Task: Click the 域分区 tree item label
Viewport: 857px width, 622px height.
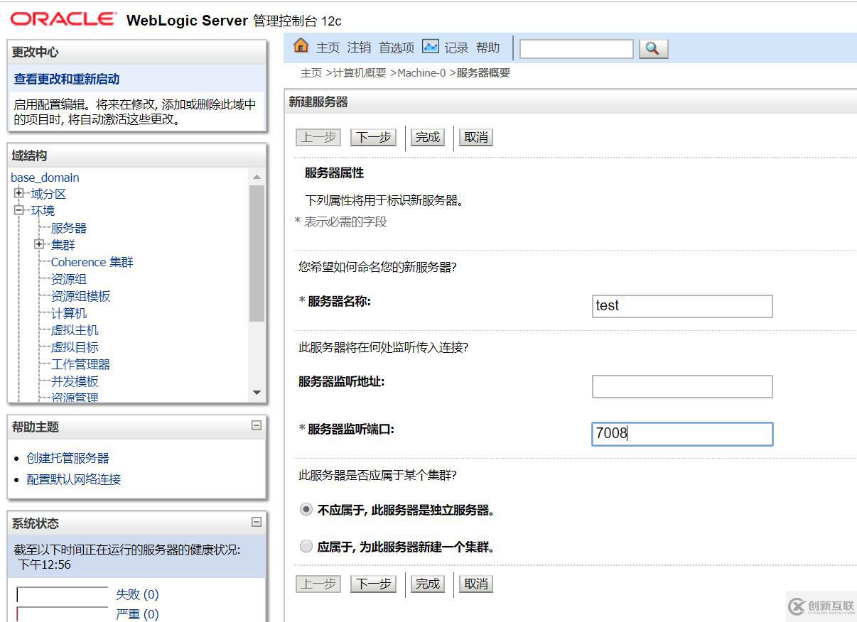Action: [48, 194]
